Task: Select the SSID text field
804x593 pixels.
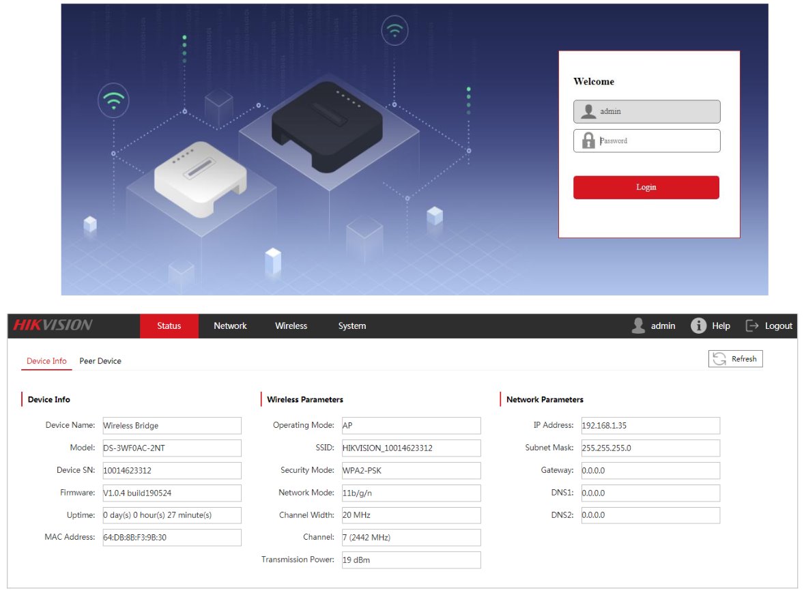Action: pyautogui.click(x=411, y=448)
